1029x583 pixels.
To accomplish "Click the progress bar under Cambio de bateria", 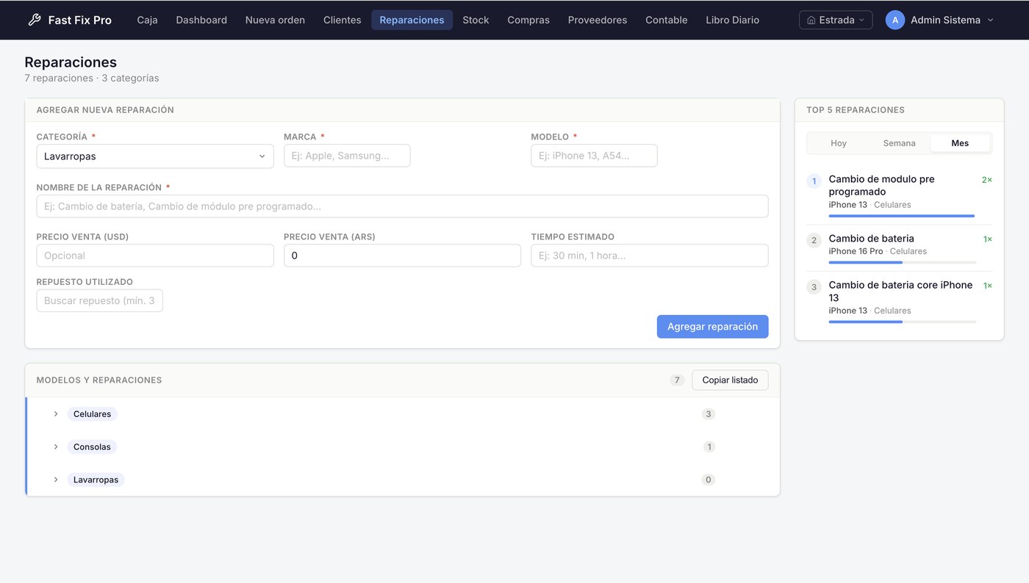I will coord(902,262).
